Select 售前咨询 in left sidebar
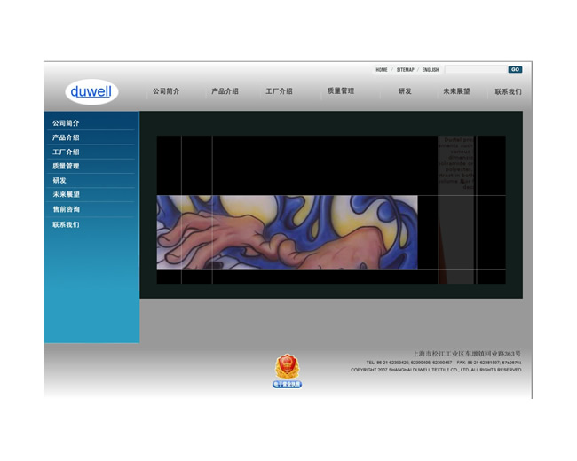Viewport: 577px width, 461px height. coord(66,209)
